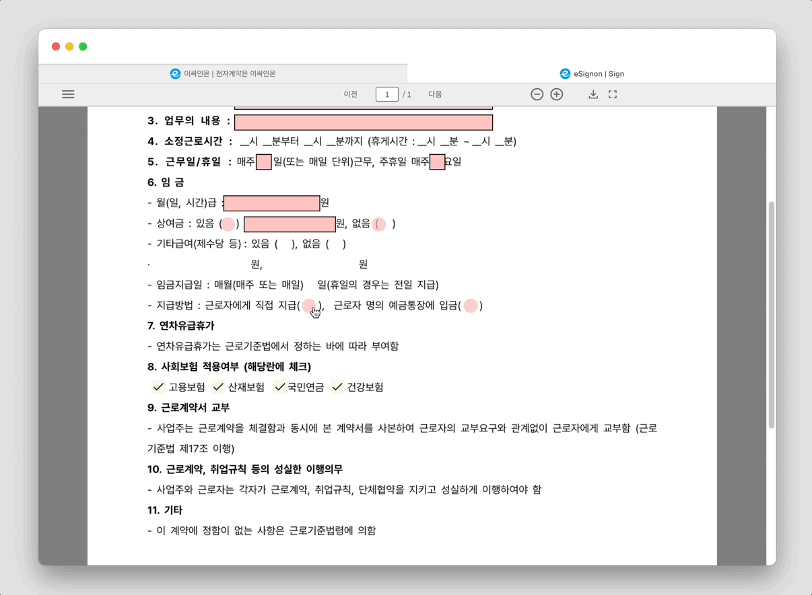Viewport: 812px width, 595px height.
Task: Toggle fullscreen document view
Action: [x=613, y=94]
